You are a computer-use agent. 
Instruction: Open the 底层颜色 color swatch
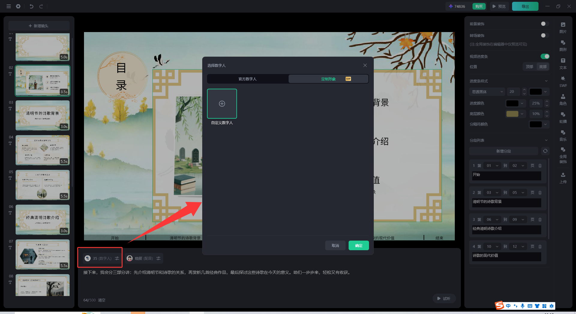tap(512, 114)
